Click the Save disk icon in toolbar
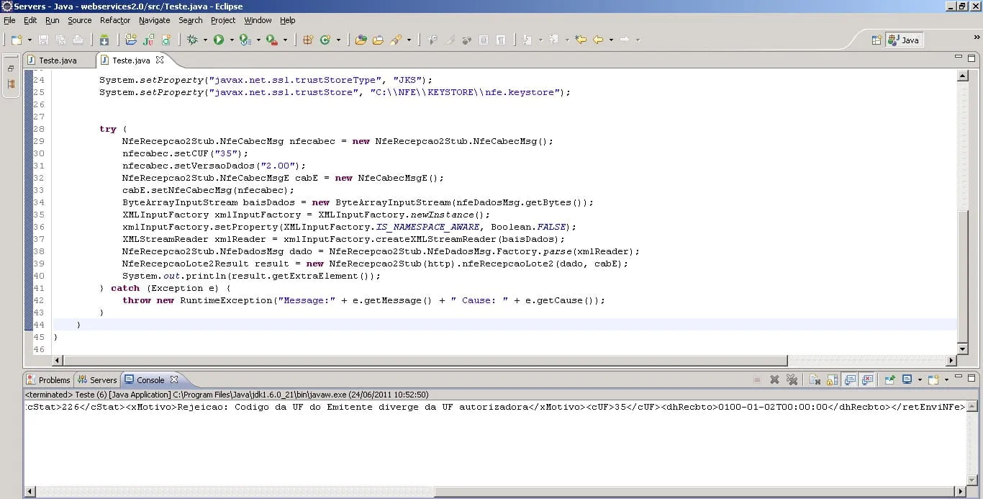This screenshot has height=499, width=983. (x=43, y=40)
